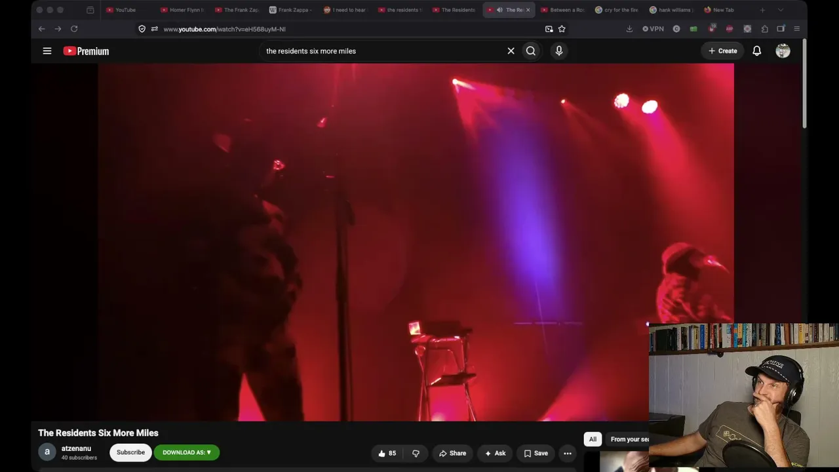Open more actions ellipsis menu
Viewport: 839px width, 472px height.
point(568,453)
